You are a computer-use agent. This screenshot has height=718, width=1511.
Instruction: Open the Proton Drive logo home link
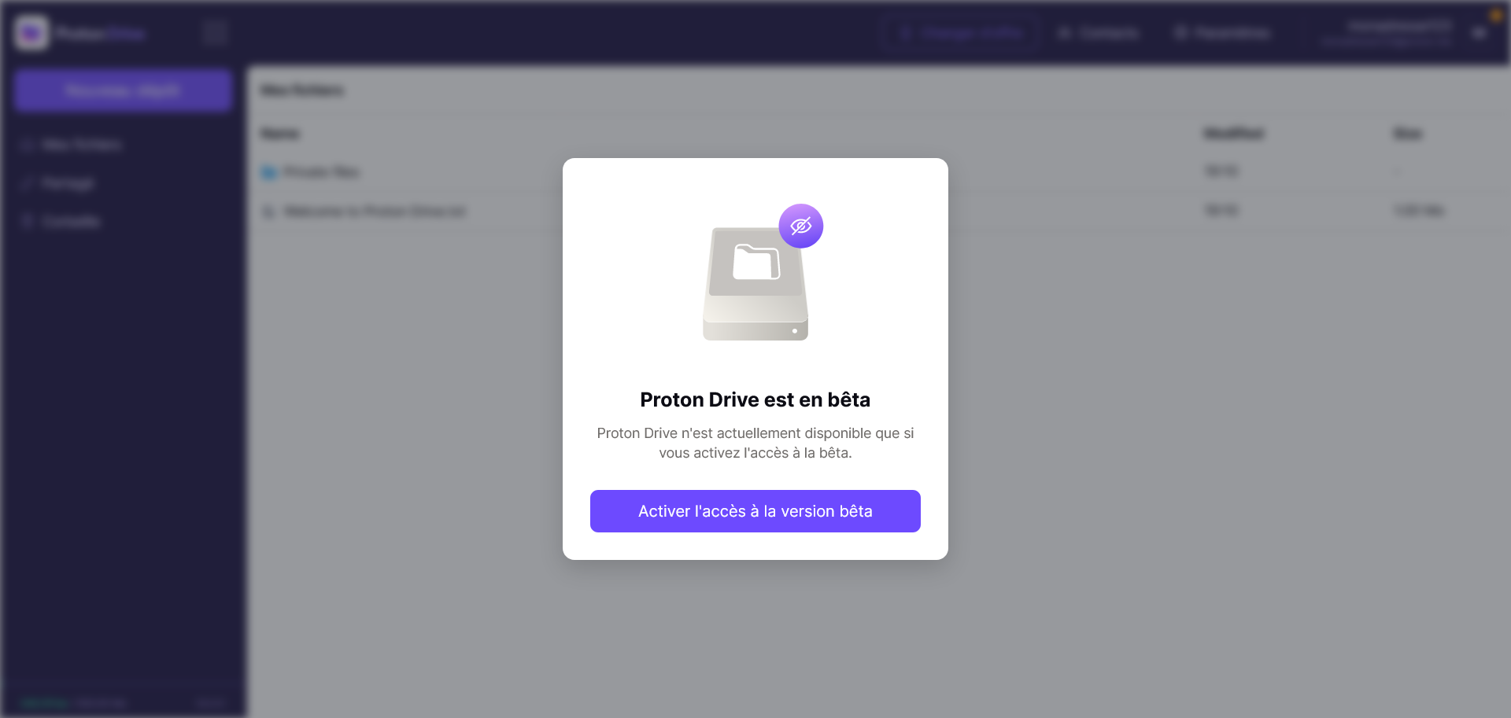pyautogui.click(x=80, y=33)
